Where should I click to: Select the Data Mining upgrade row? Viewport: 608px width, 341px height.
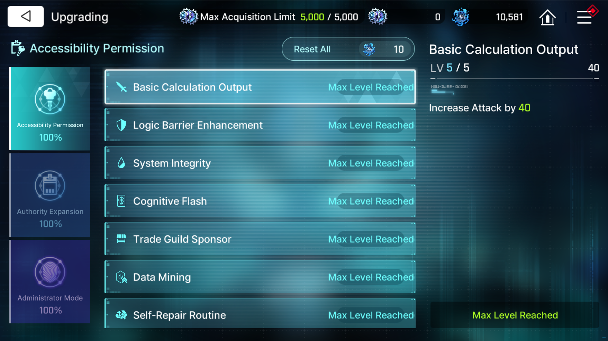pyautogui.click(x=260, y=277)
